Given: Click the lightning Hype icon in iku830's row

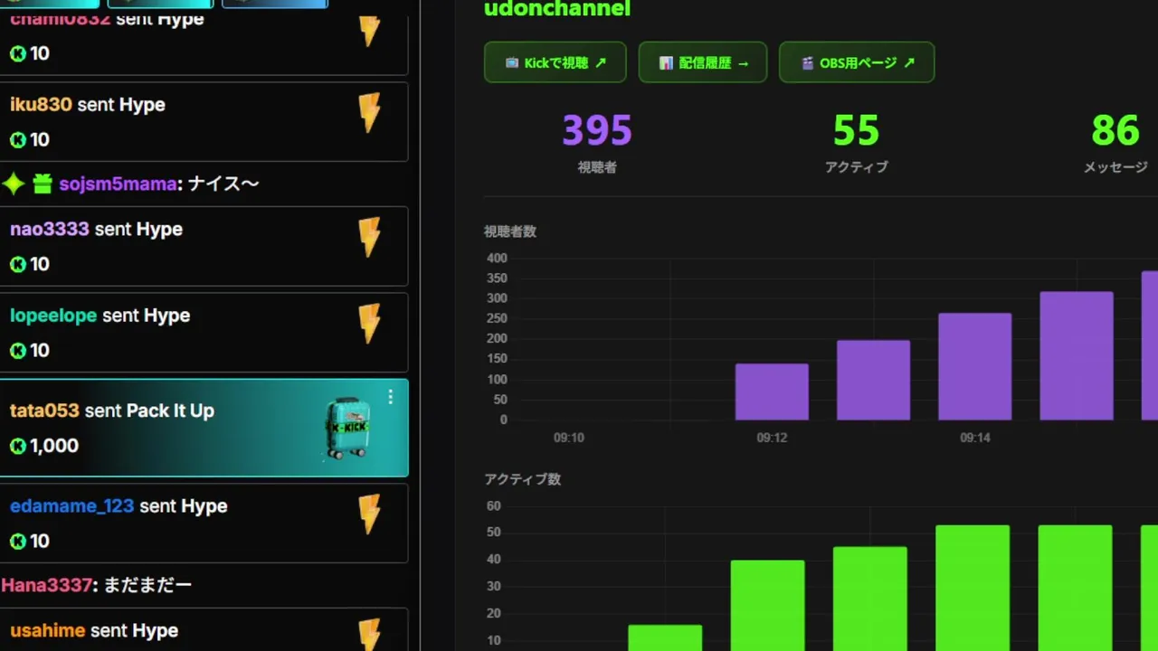Looking at the screenshot, I should click(x=369, y=114).
